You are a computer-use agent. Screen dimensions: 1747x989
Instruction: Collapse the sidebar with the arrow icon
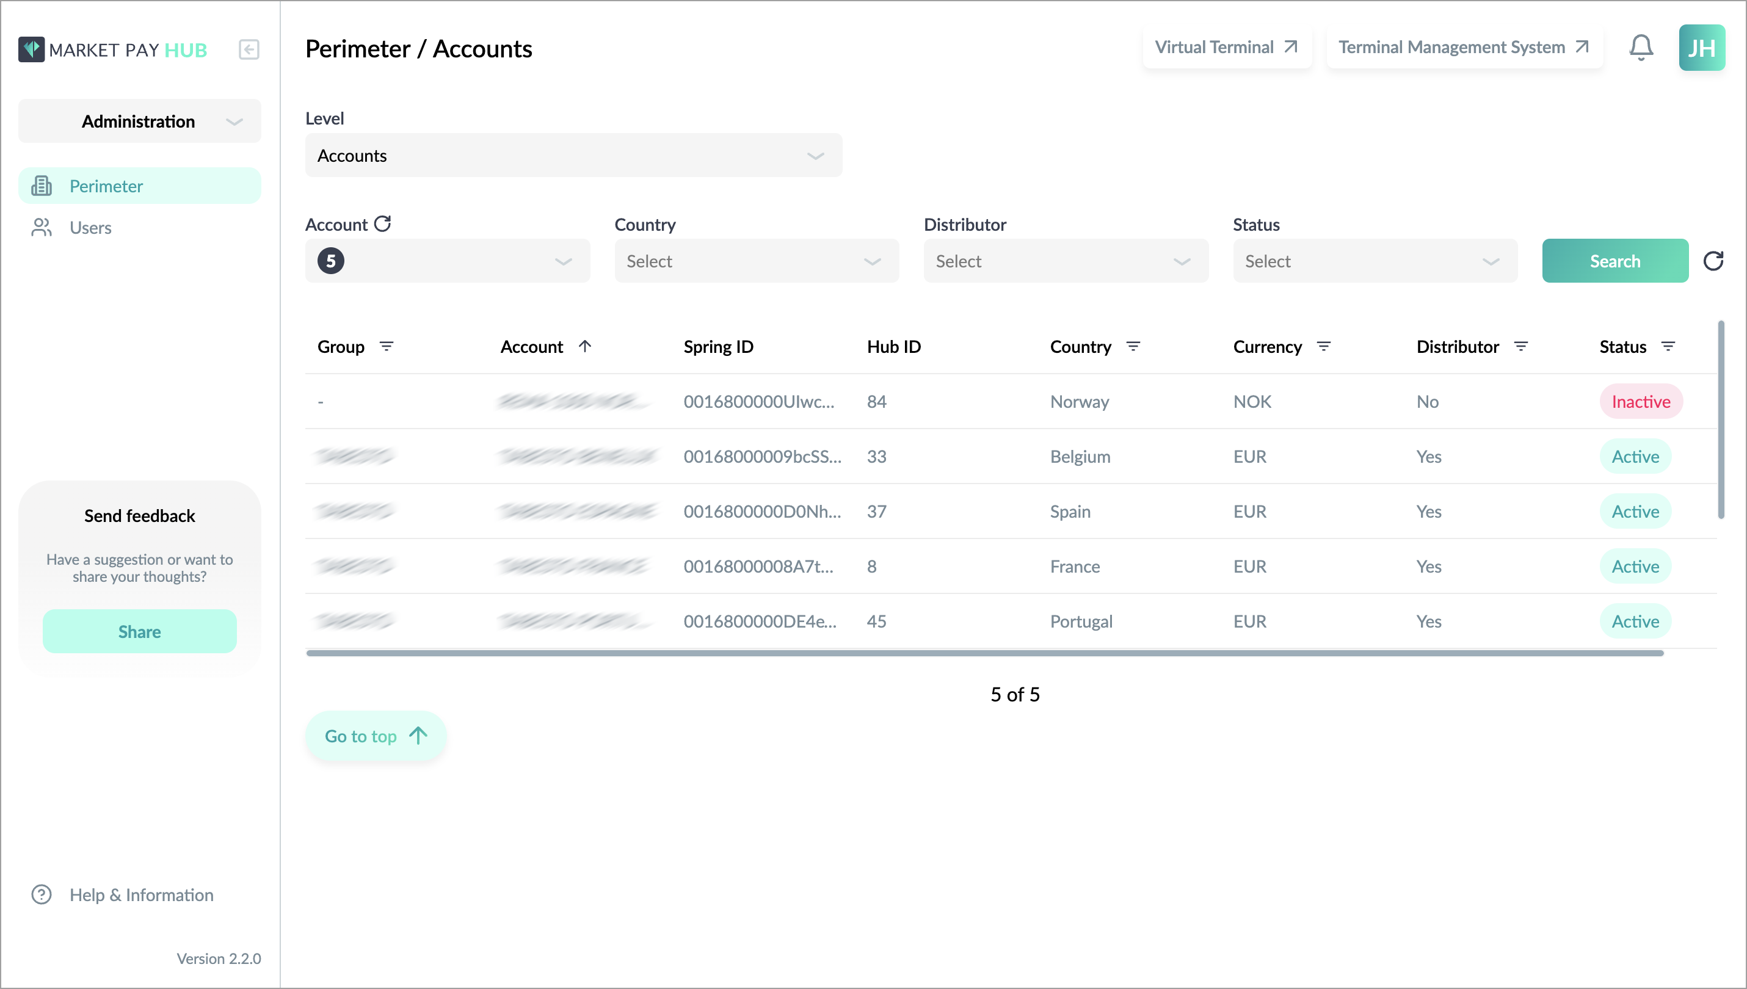(x=249, y=49)
